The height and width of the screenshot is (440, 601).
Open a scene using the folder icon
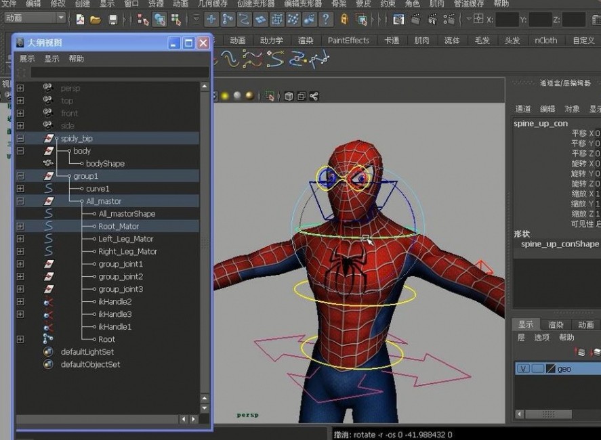point(96,19)
